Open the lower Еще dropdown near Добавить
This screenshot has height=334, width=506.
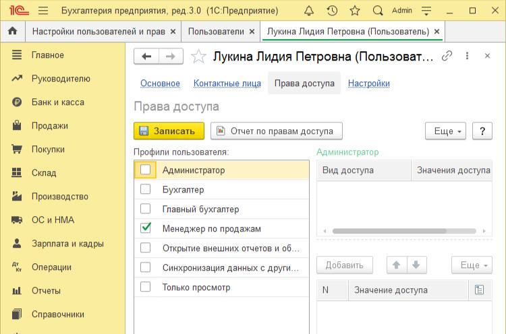[472, 265]
